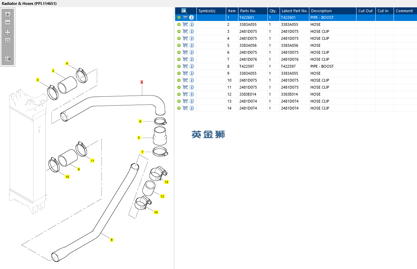
Task: Zoom out the diagram with minus button
Action: click(x=8, y=23)
